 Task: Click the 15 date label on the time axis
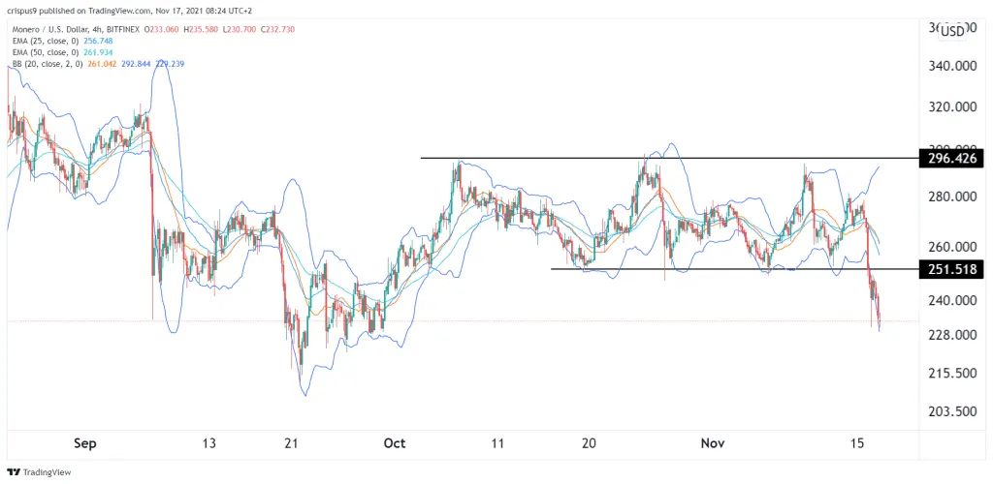pyautogui.click(x=857, y=444)
